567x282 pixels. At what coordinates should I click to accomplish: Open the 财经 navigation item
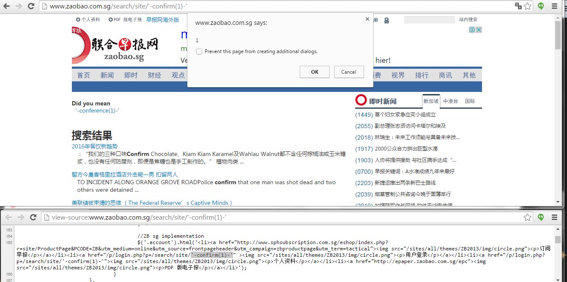point(155,75)
